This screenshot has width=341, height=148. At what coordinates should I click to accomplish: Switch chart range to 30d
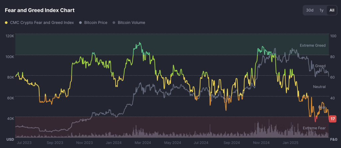click(x=310, y=10)
